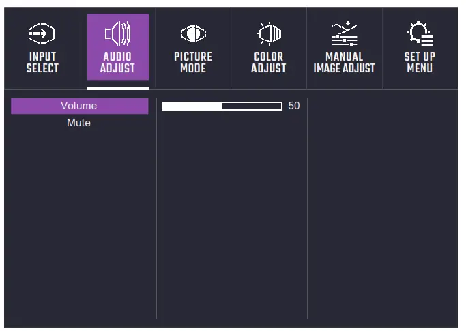Go to the COLOR ADJUST text label
Viewport: 466px width, 331px height.
pos(268,63)
